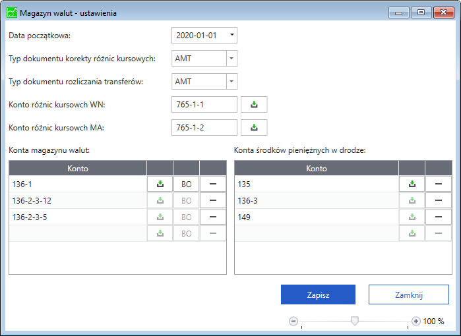Viewport: 461px width, 336px height.
Task: Click the zoom slider handle
Action: pos(355,321)
